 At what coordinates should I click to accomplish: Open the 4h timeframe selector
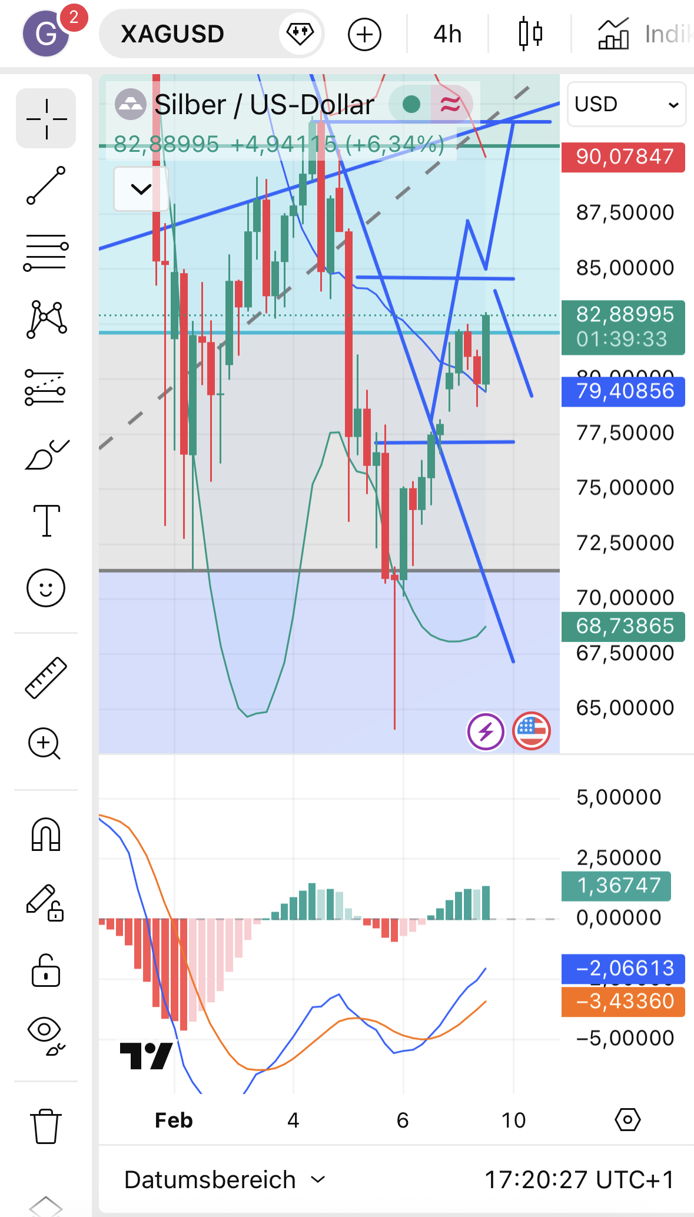(x=447, y=34)
